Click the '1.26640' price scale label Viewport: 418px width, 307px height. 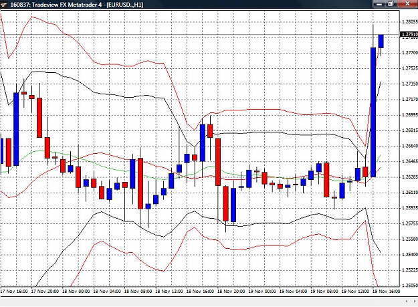click(410, 146)
